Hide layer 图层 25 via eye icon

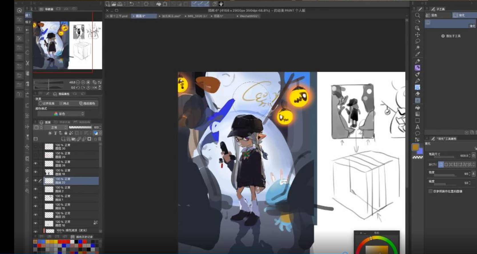tap(36, 215)
